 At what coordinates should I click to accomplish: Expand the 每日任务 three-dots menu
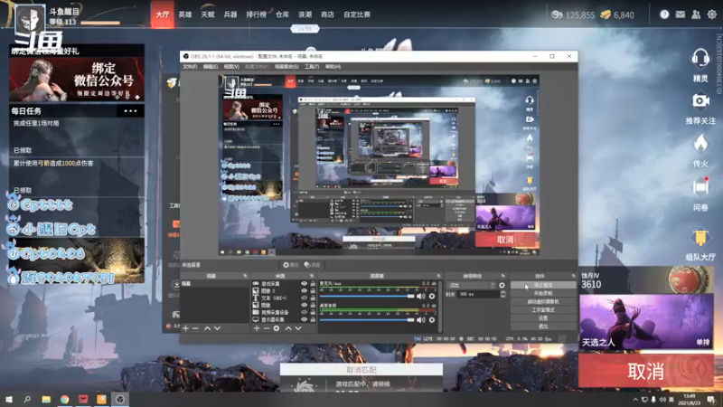pos(130,111)
